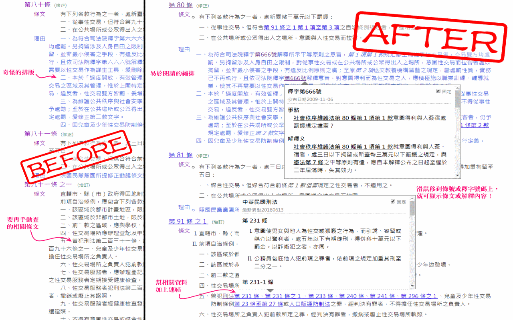This screenshot has height=320, width=513.
Task: Open the 第 231 條之 1 link
Action: pyautogui.click(x=283, y=296)
